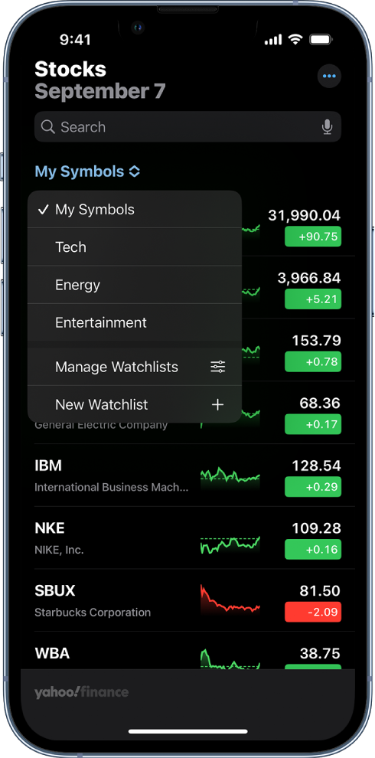This screenshot has height=758, width=375.
Task: Open the blue ellipsis more-options button
Action: (329, 76)
